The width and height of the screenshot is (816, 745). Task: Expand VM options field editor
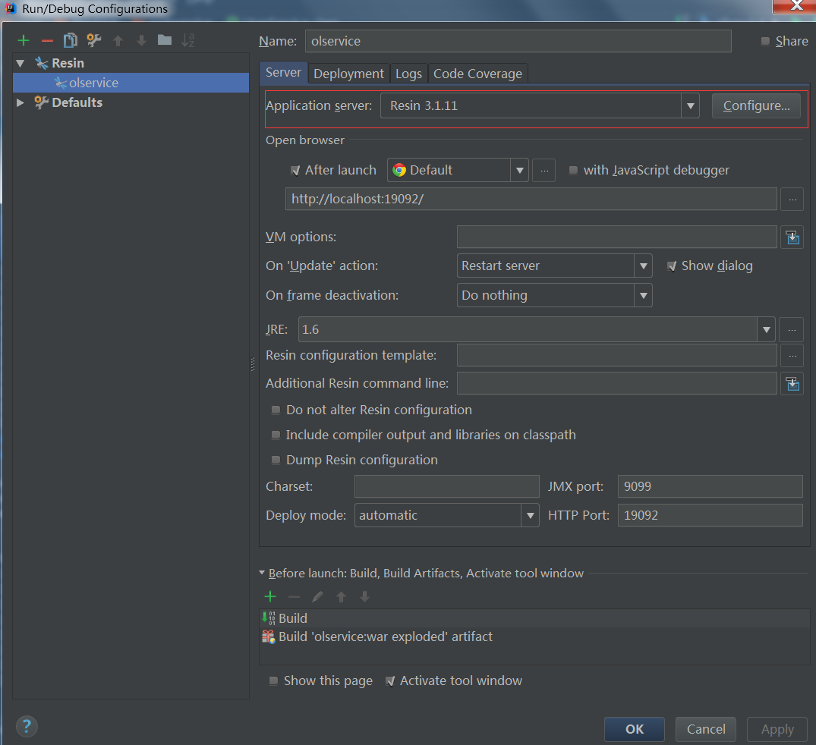(792, 237)
